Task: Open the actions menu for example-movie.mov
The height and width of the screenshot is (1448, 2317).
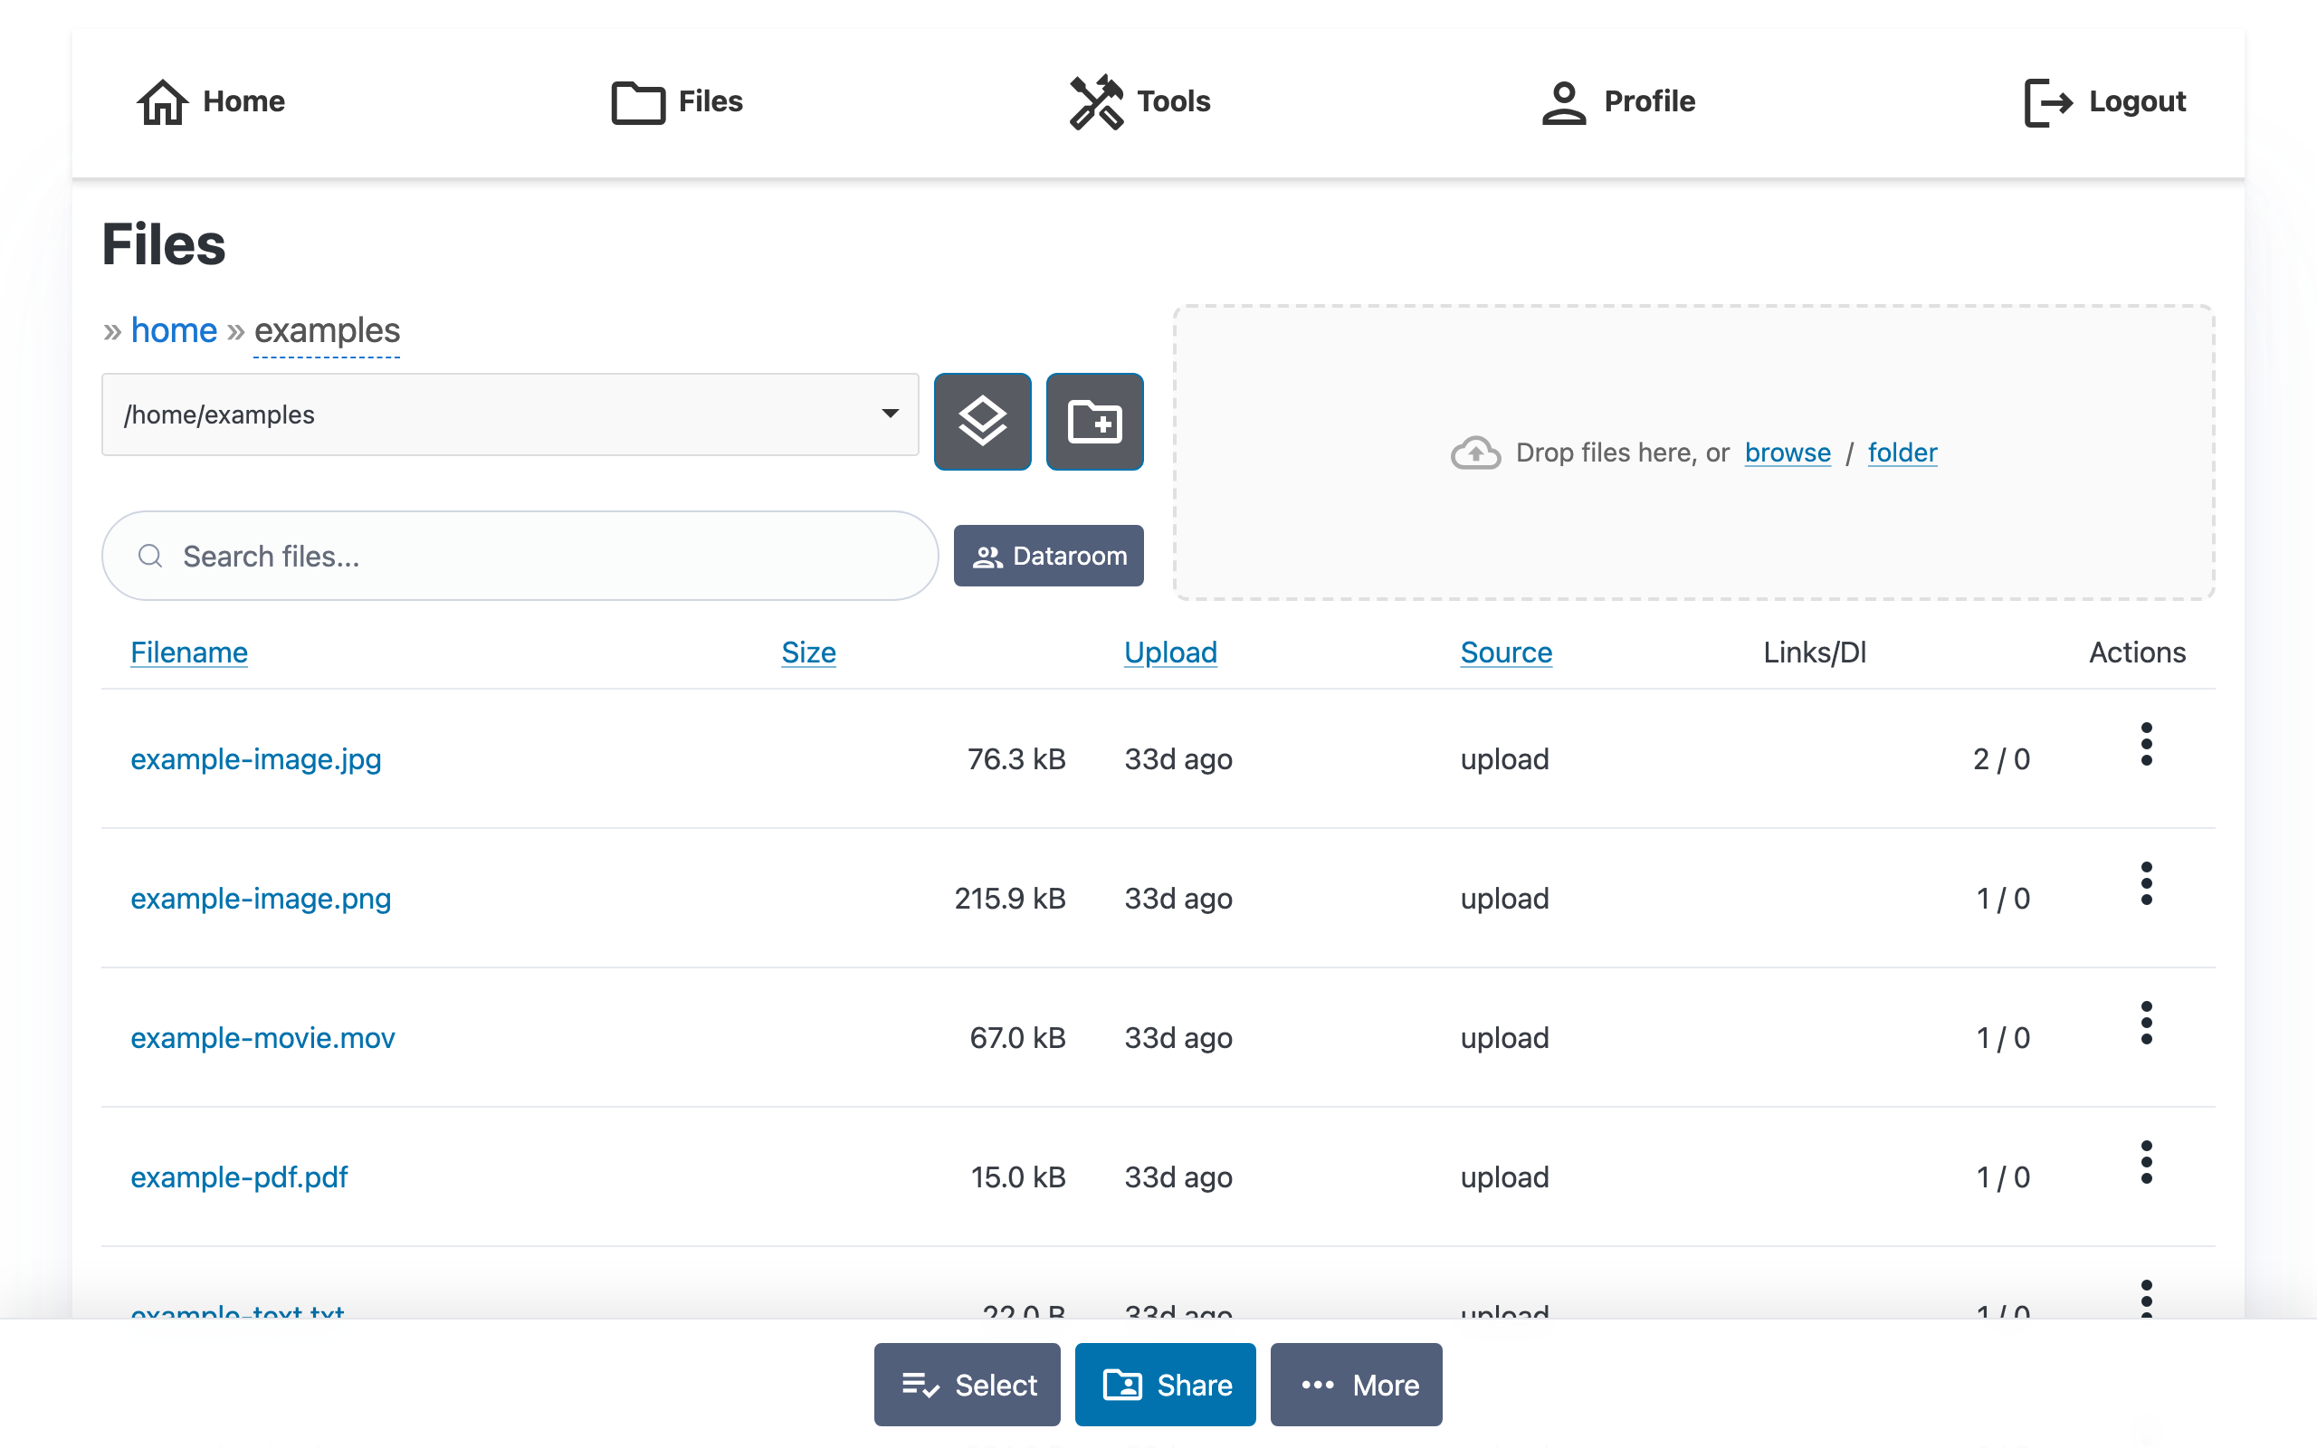Action: click(2148, 1021)
